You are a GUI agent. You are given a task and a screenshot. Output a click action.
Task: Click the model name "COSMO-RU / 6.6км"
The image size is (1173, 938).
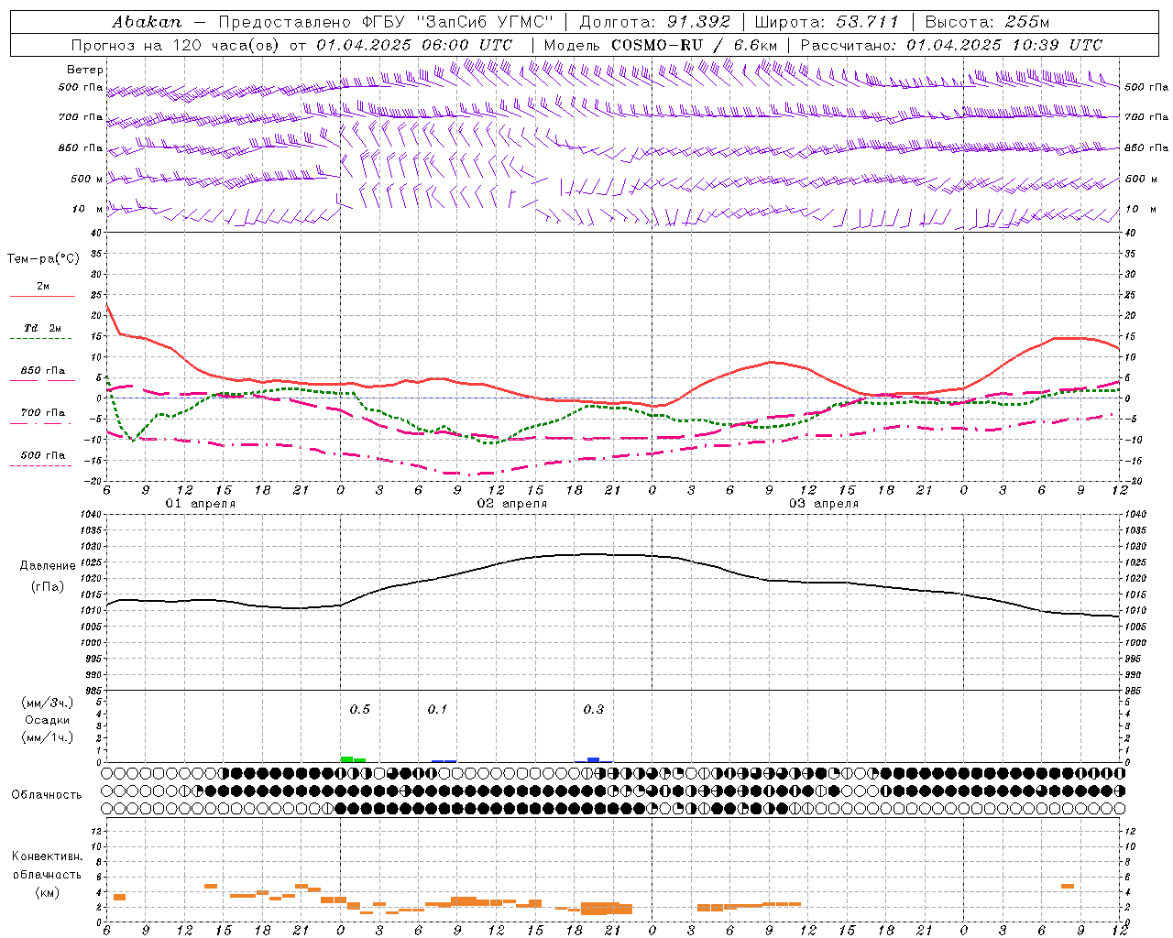pos(695,45)
